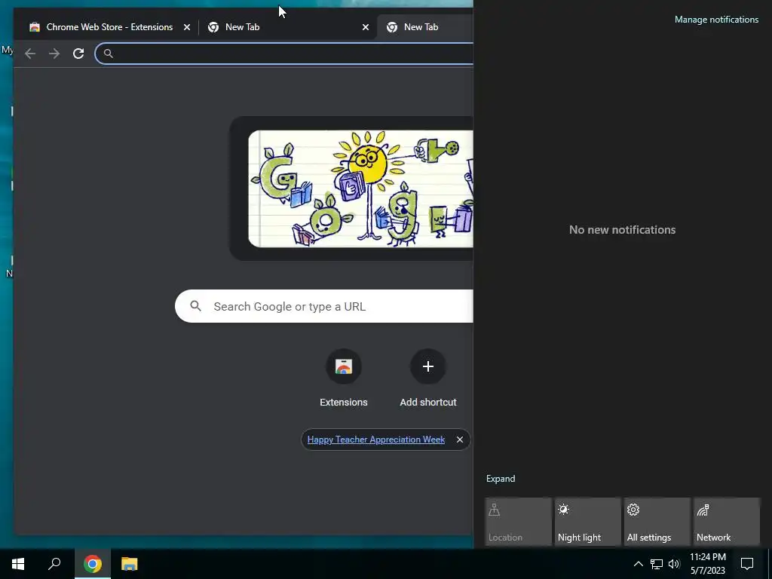Click the Chrome taskbar icon
The image size is (772, 579).
pyautogui.click(x=93, y=564)
